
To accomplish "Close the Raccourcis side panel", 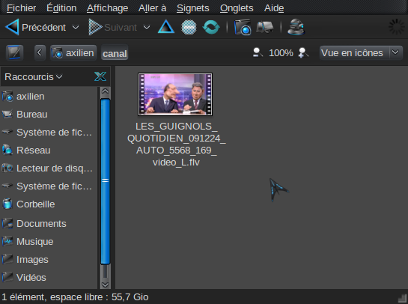I will pos(100,76).
